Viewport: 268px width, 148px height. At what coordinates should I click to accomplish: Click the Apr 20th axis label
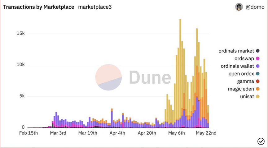click(x=147, y=133)
